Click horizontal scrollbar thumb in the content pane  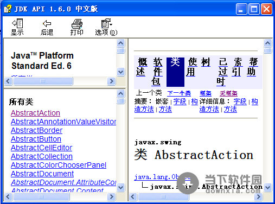163,196
